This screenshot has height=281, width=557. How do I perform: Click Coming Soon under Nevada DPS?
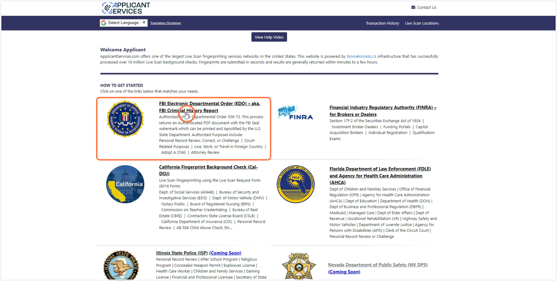(x=344, y=272)
